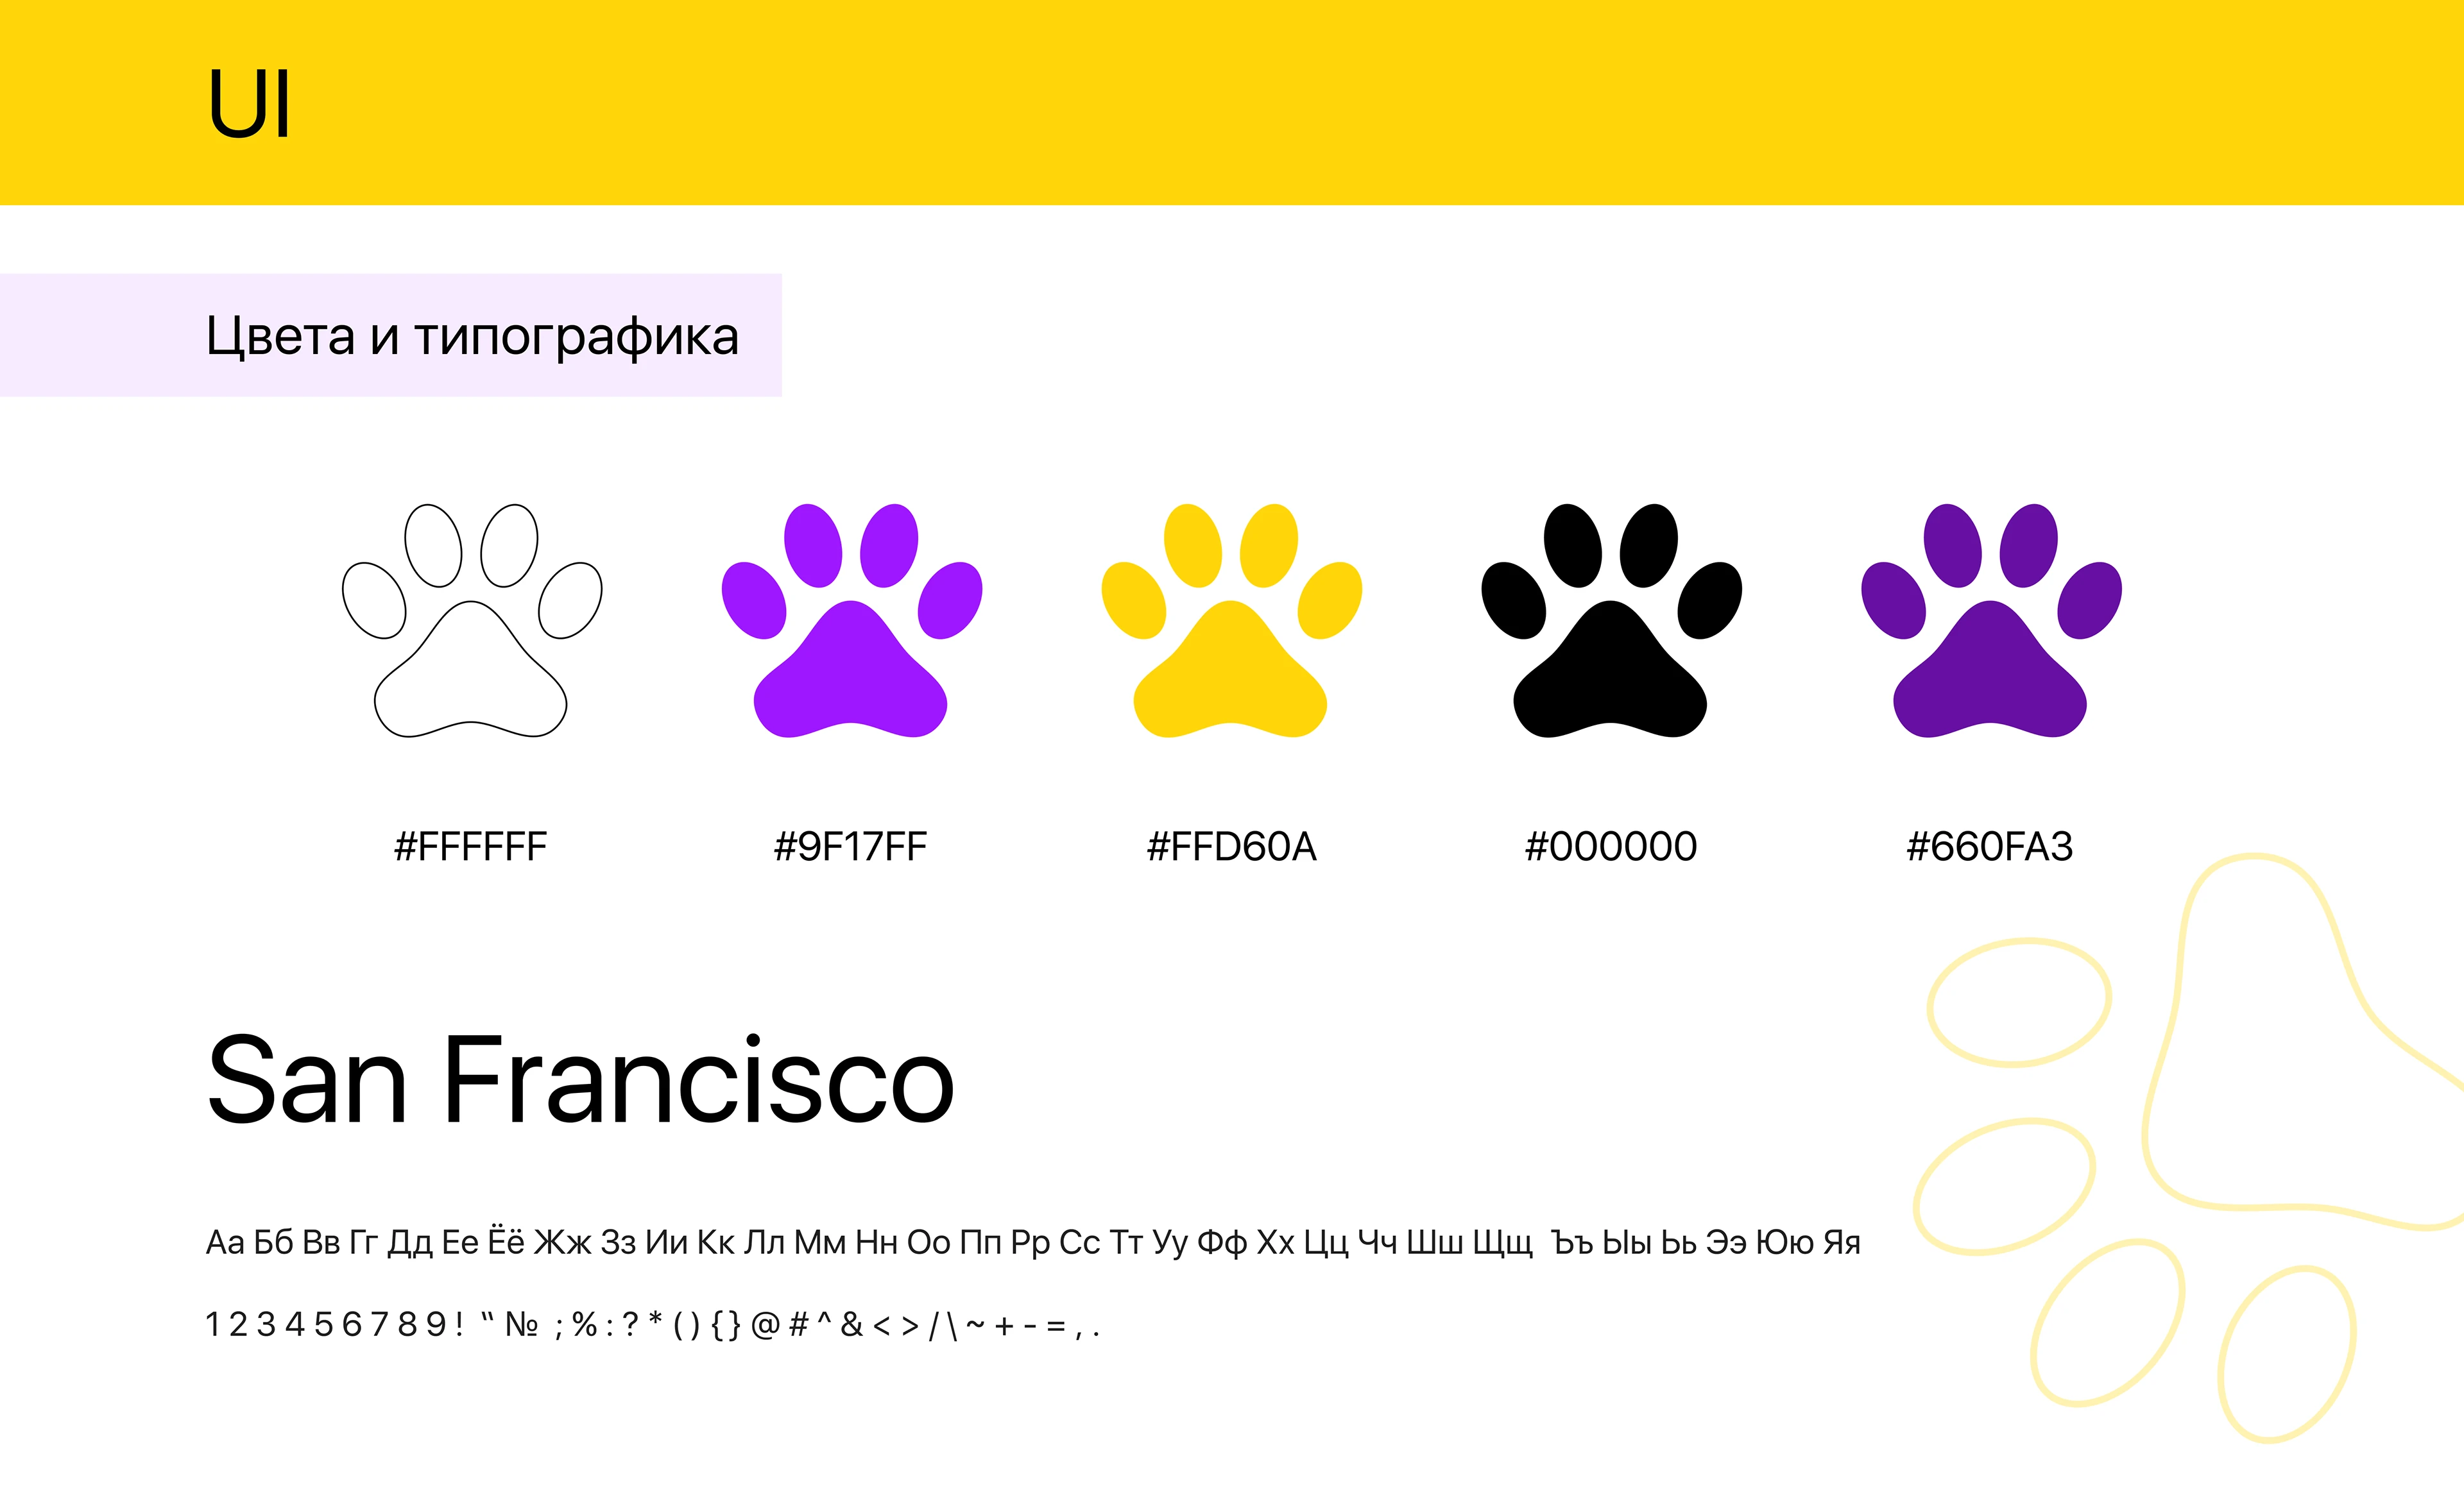Select the #9F17FF hex code text

tap(850, 847)
